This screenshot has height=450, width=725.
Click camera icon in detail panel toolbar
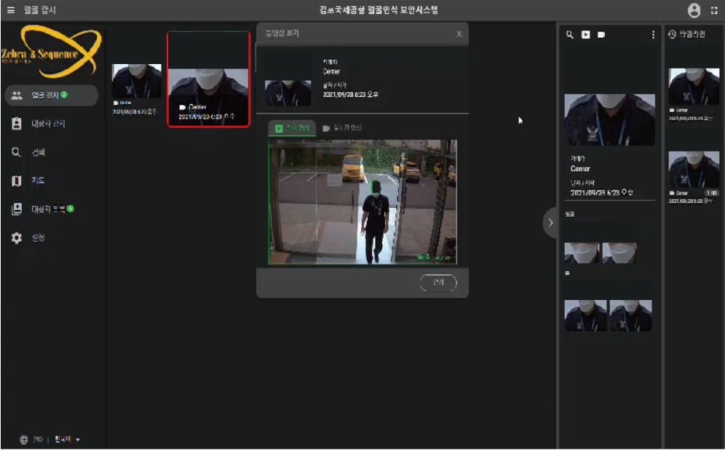(x=601, y=35)
